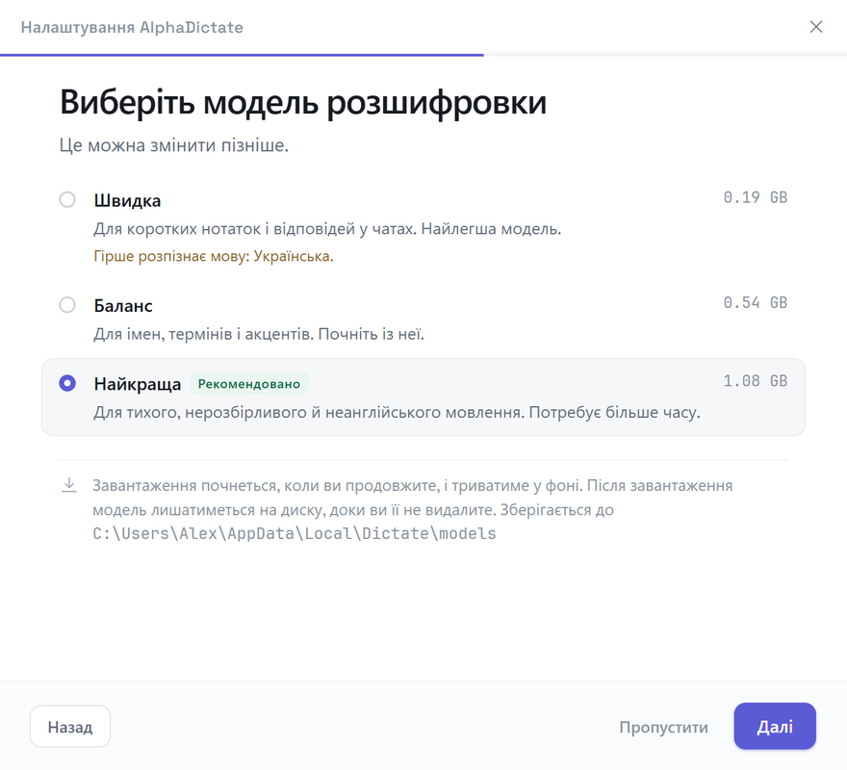Click the Найкраща model description
847x770 pixels.
coord(397,413)
